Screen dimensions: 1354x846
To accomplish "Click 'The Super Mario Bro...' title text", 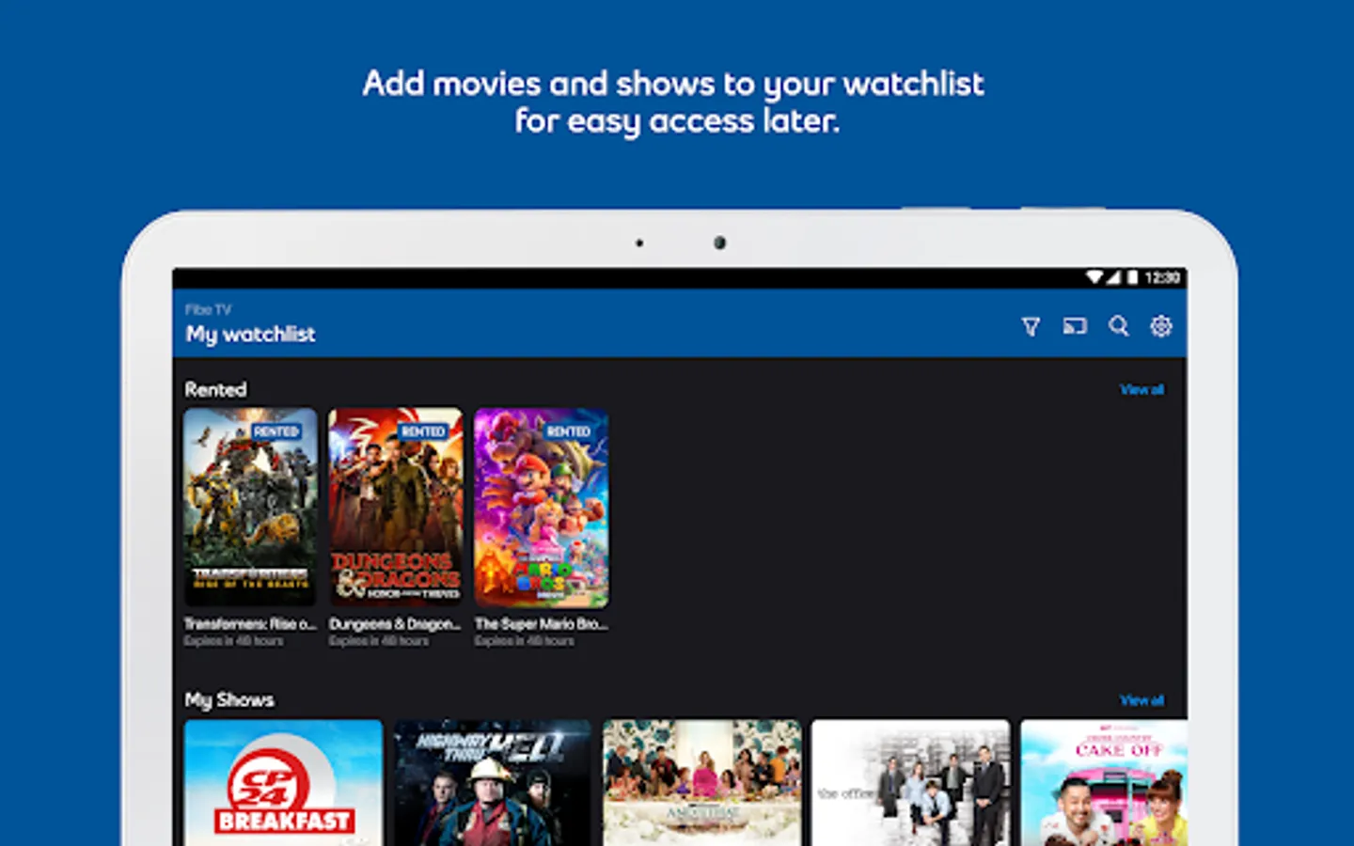I will tap(542, 624).
